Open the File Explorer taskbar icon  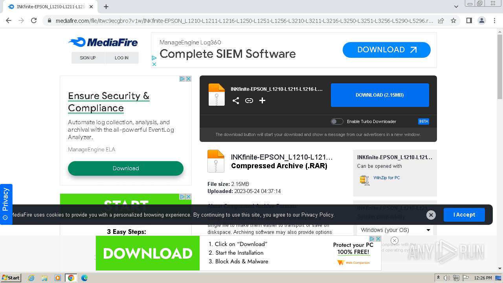pyautogui.click(x=44, y=278)
